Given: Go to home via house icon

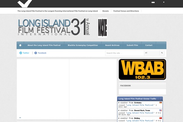Looking at the screenshot, I should click(20, 45).
